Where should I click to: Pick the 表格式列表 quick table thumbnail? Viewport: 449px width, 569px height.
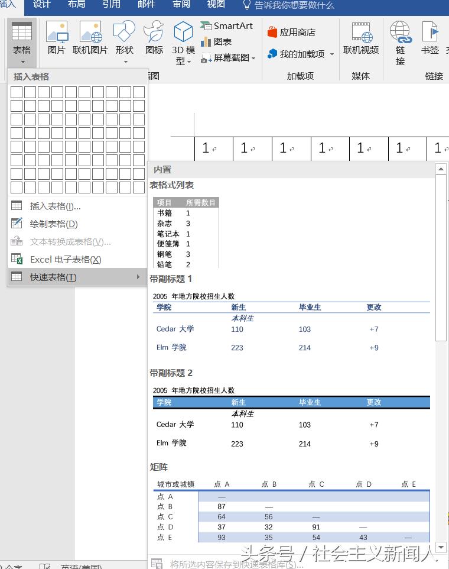click(x=186, y=232)
